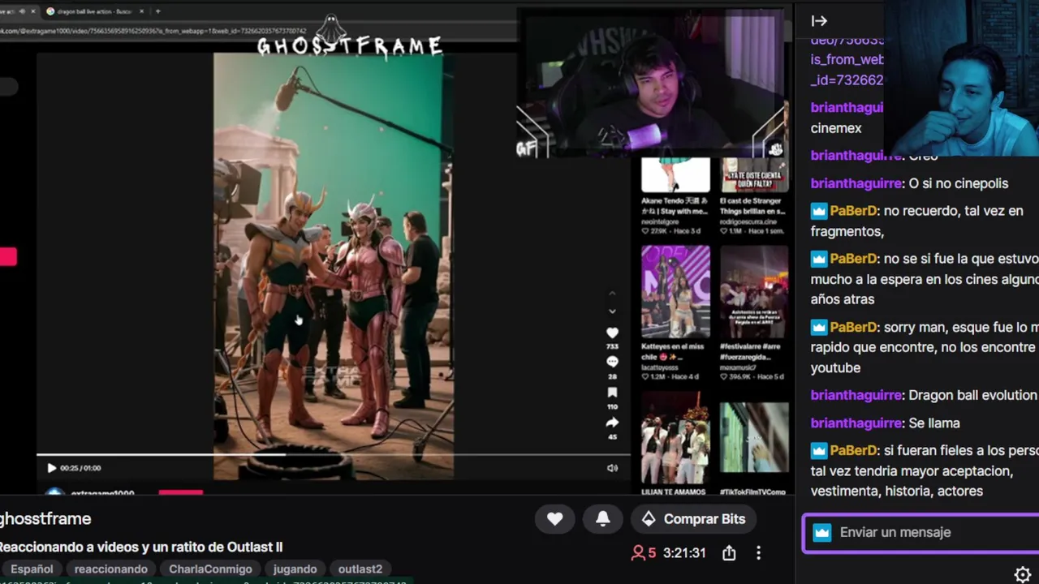Switch to dragon ball live action browser tab
This screenshot has width=1039, height=584.
coord(95,11)
